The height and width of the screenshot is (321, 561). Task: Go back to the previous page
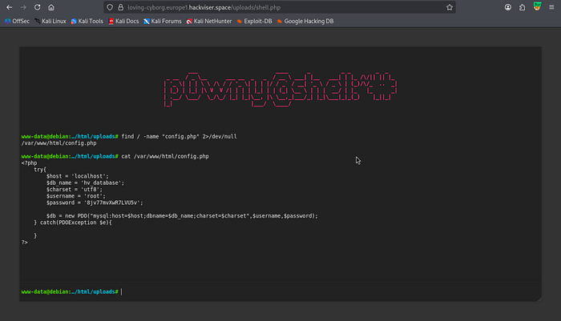[x=10, y=7]
